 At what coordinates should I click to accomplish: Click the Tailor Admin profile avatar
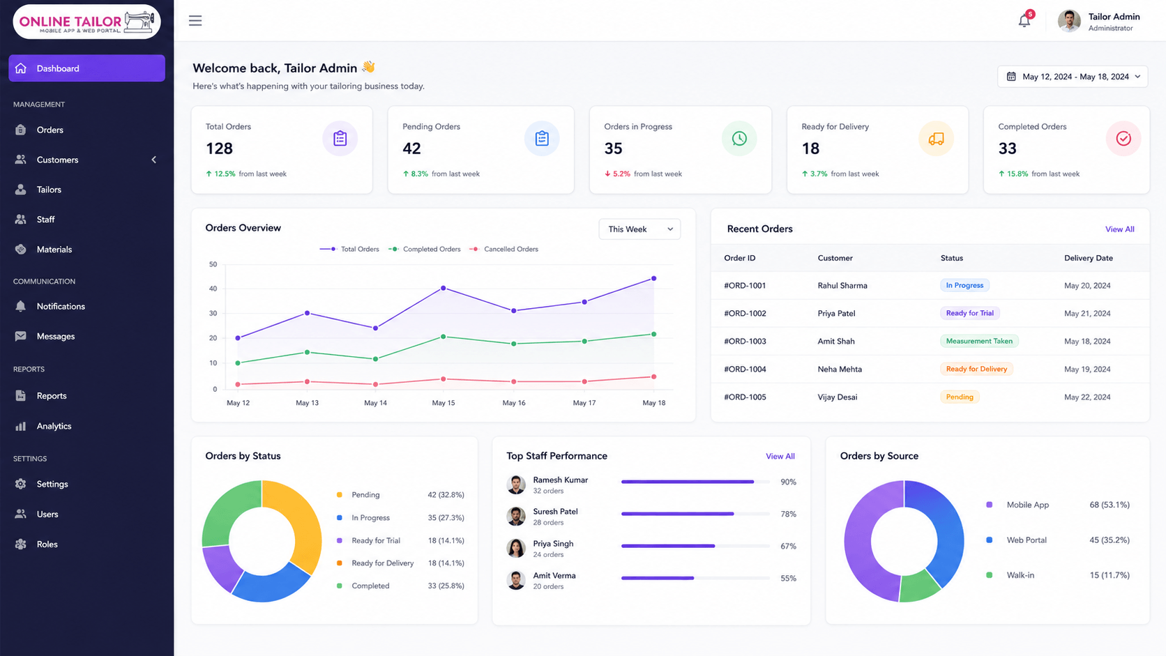coord(1069,21)
